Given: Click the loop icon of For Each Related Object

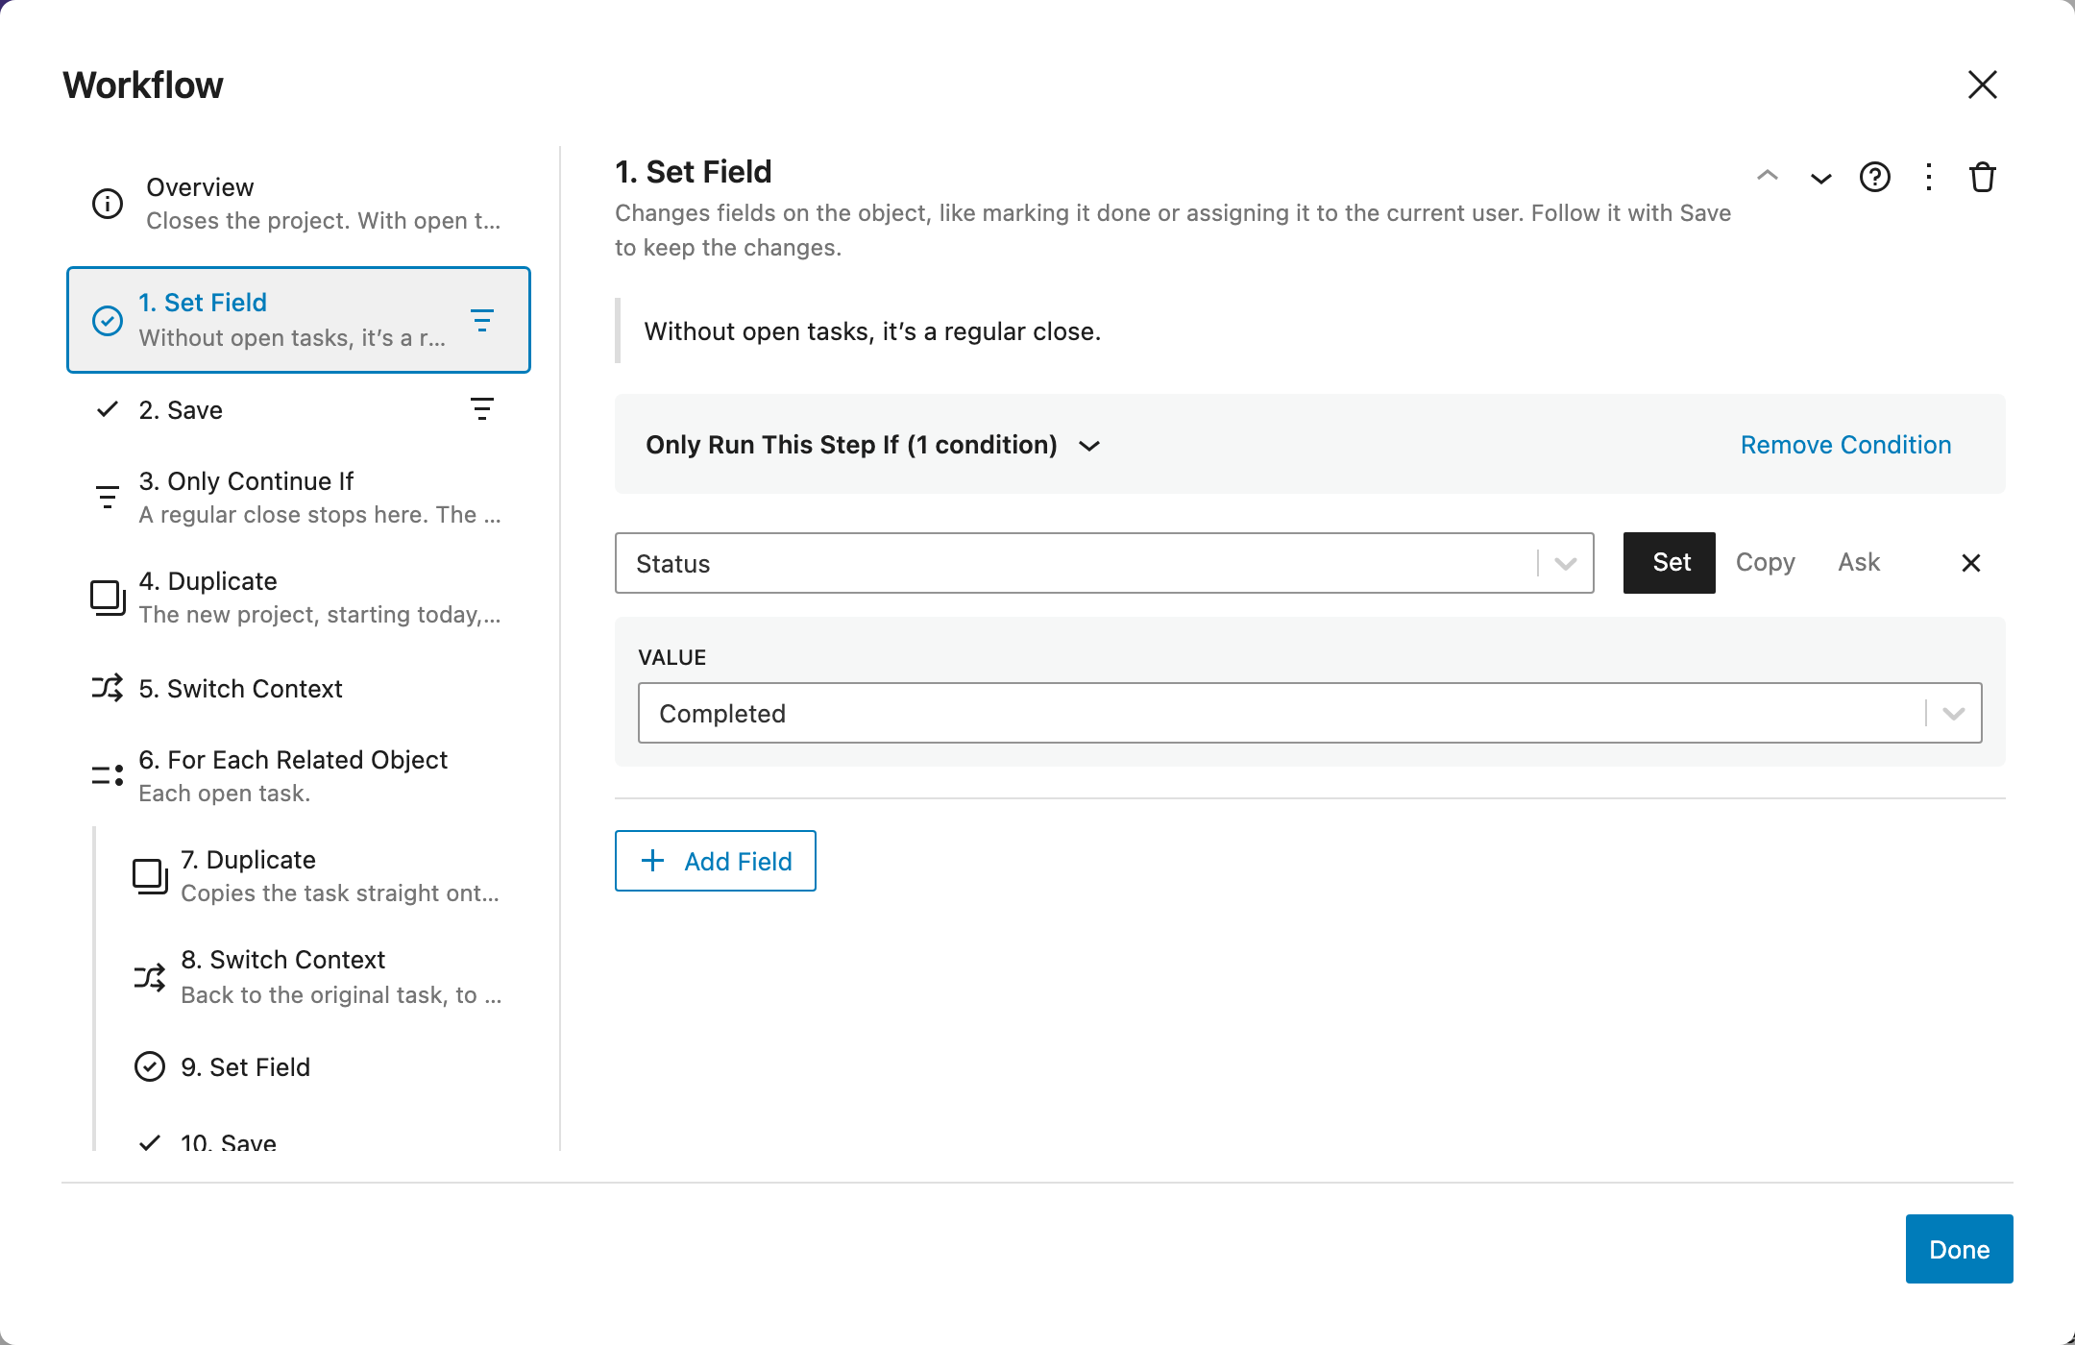Looking at the screenshot, I should 108,774.
